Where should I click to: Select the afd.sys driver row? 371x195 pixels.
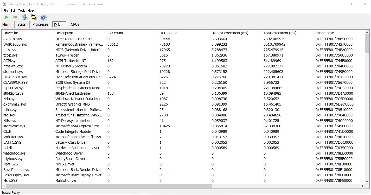(183, 115)
